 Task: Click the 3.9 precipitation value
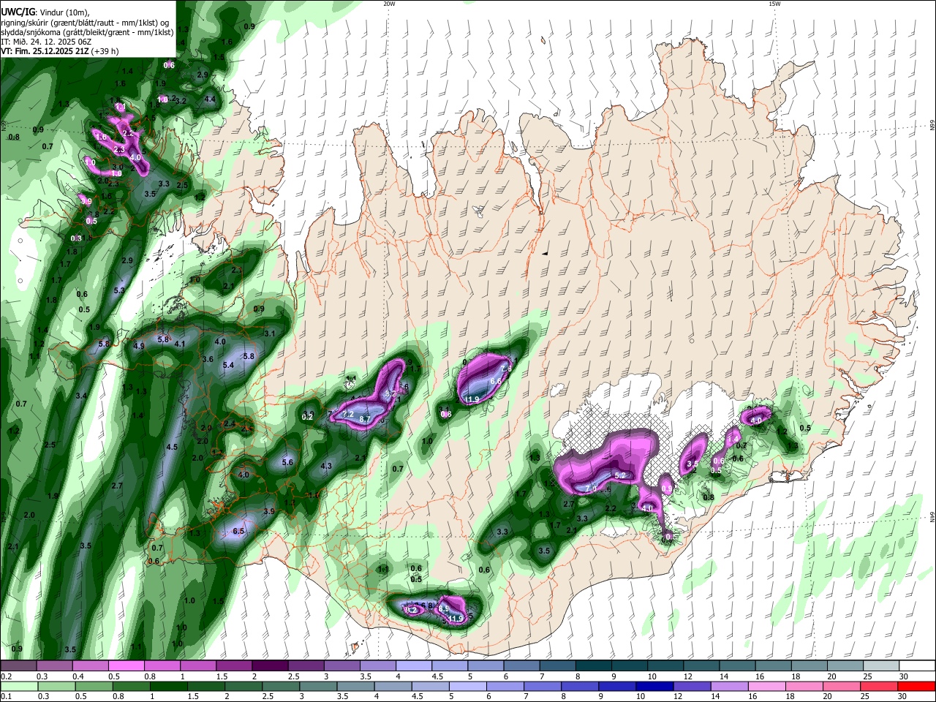[x=269, y=511]
